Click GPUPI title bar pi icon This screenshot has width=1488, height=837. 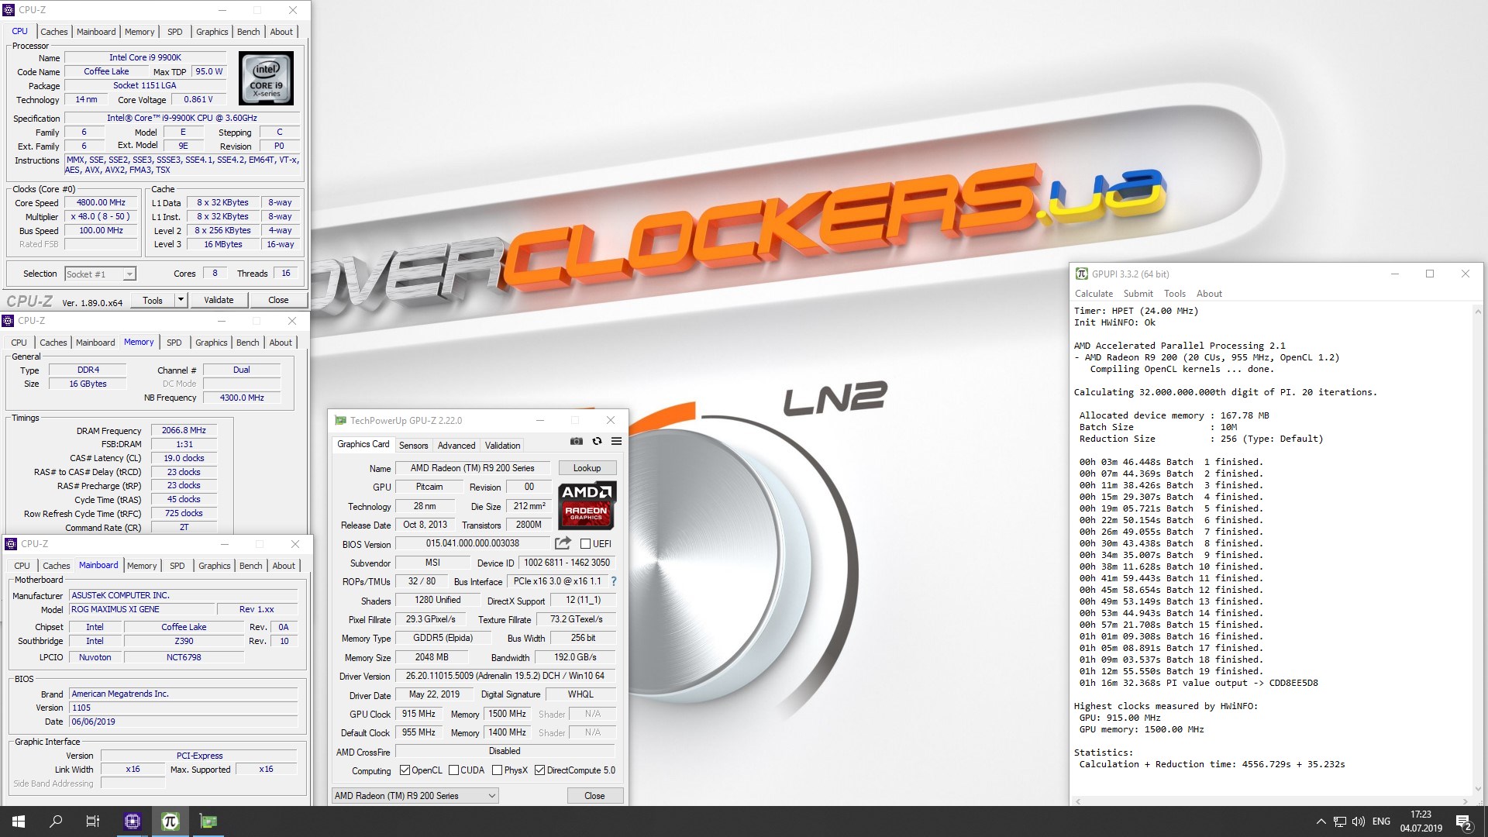pos(1082,274)
